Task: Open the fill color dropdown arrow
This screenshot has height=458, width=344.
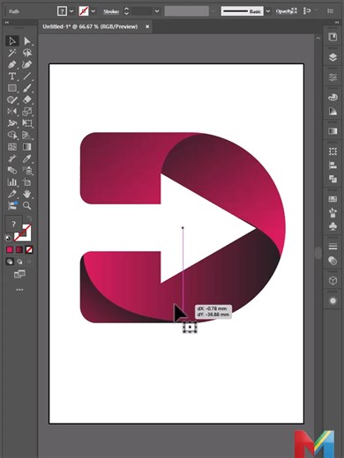Action: [71, 11]
